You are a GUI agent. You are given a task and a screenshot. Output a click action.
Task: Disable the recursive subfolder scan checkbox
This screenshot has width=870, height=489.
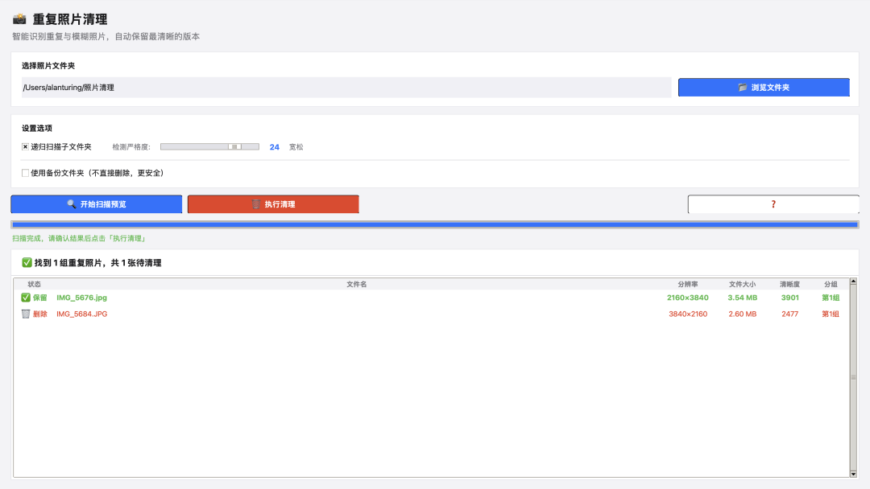[25, 146]
